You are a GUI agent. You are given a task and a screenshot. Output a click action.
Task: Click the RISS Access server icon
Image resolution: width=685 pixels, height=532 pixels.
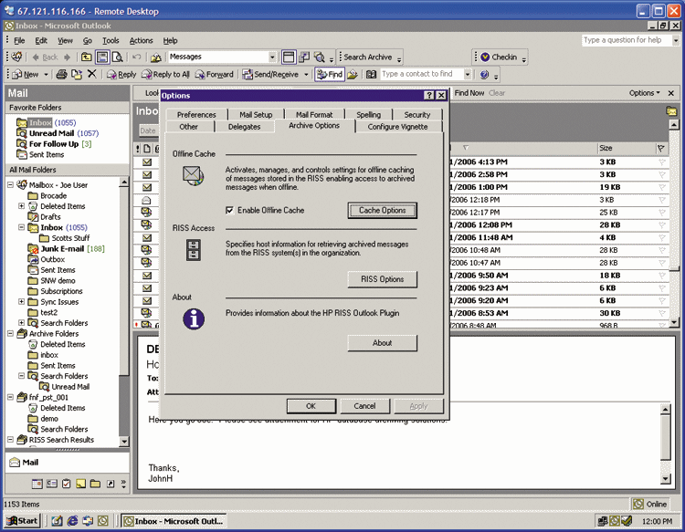193,250
